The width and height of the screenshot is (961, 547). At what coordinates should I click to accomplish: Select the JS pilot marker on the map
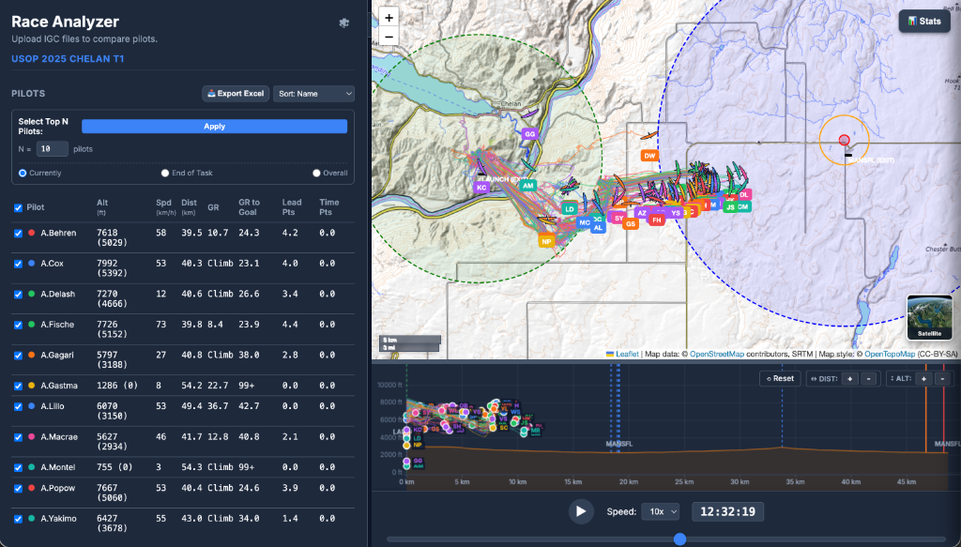tap(729, 207)
